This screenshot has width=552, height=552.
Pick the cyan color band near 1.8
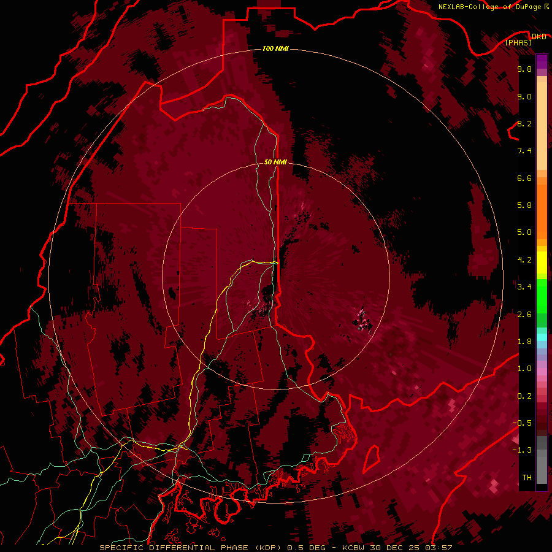coord(542,337)
